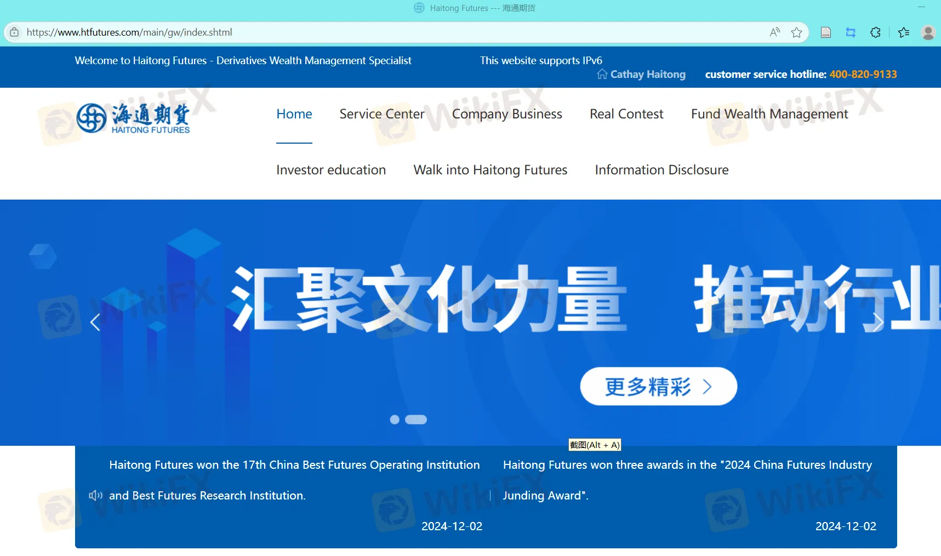The width and height of the screenshot is (941, 556).
Task: Click the Read Aloud icon in address bar
Action: tap(774, 32)
